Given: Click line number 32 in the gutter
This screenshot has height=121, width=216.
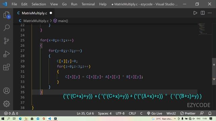Looking at the screenshot, I should [x=22, y=77].
